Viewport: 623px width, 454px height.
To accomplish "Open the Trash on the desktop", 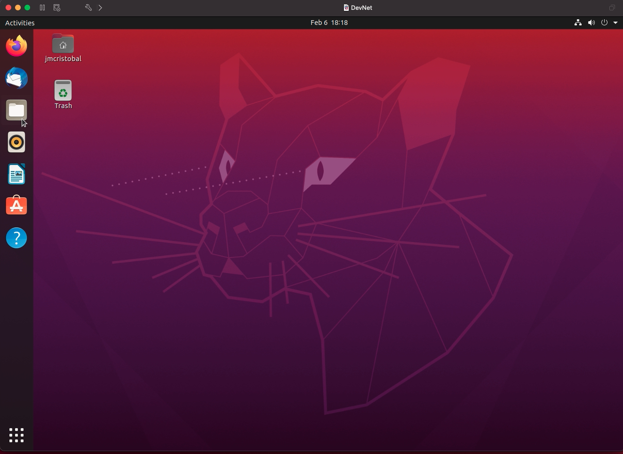I will point(63,94).
